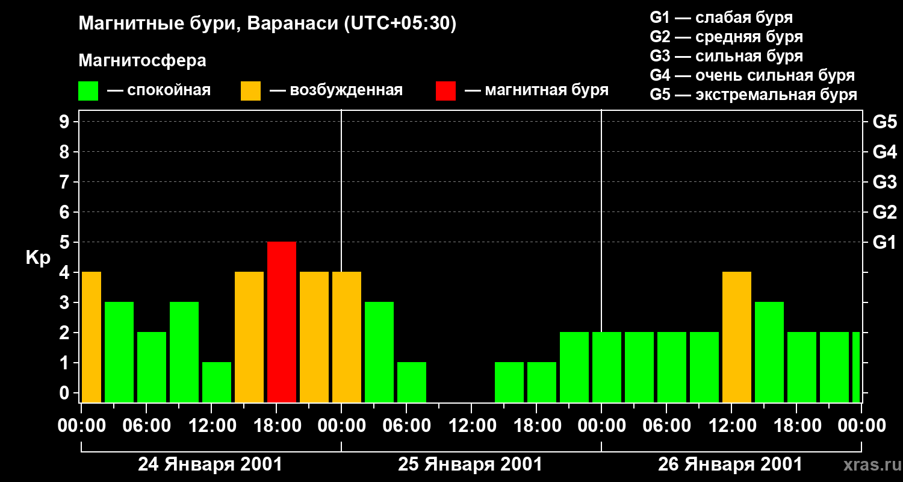The image size is (903, 482).
Task: Click the 06:00 time label for 25 Января
Action: 406,425
